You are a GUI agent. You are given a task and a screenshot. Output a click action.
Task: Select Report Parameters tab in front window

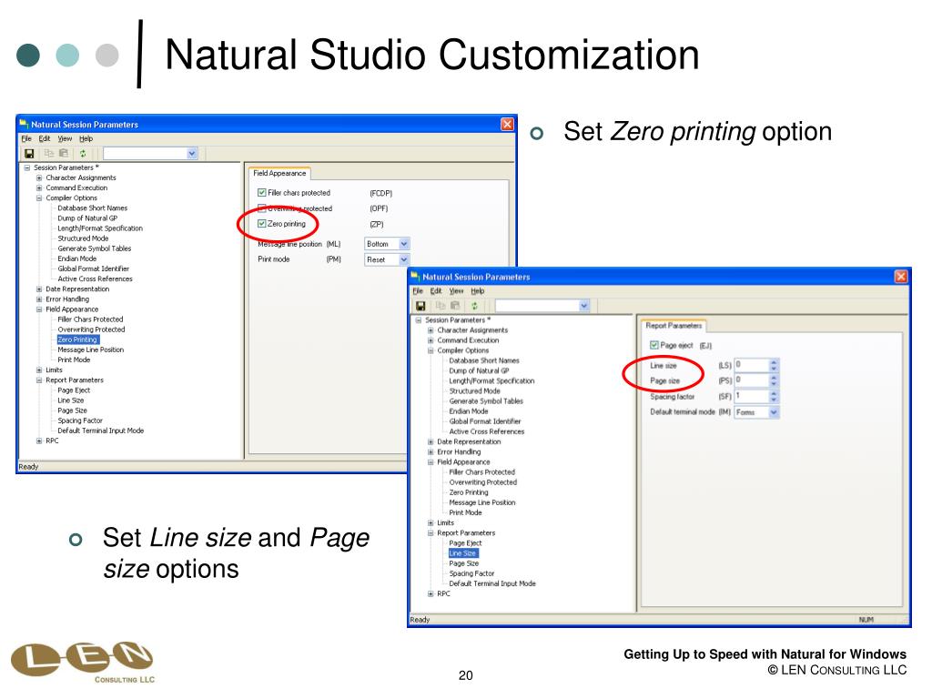click(674, 326)
